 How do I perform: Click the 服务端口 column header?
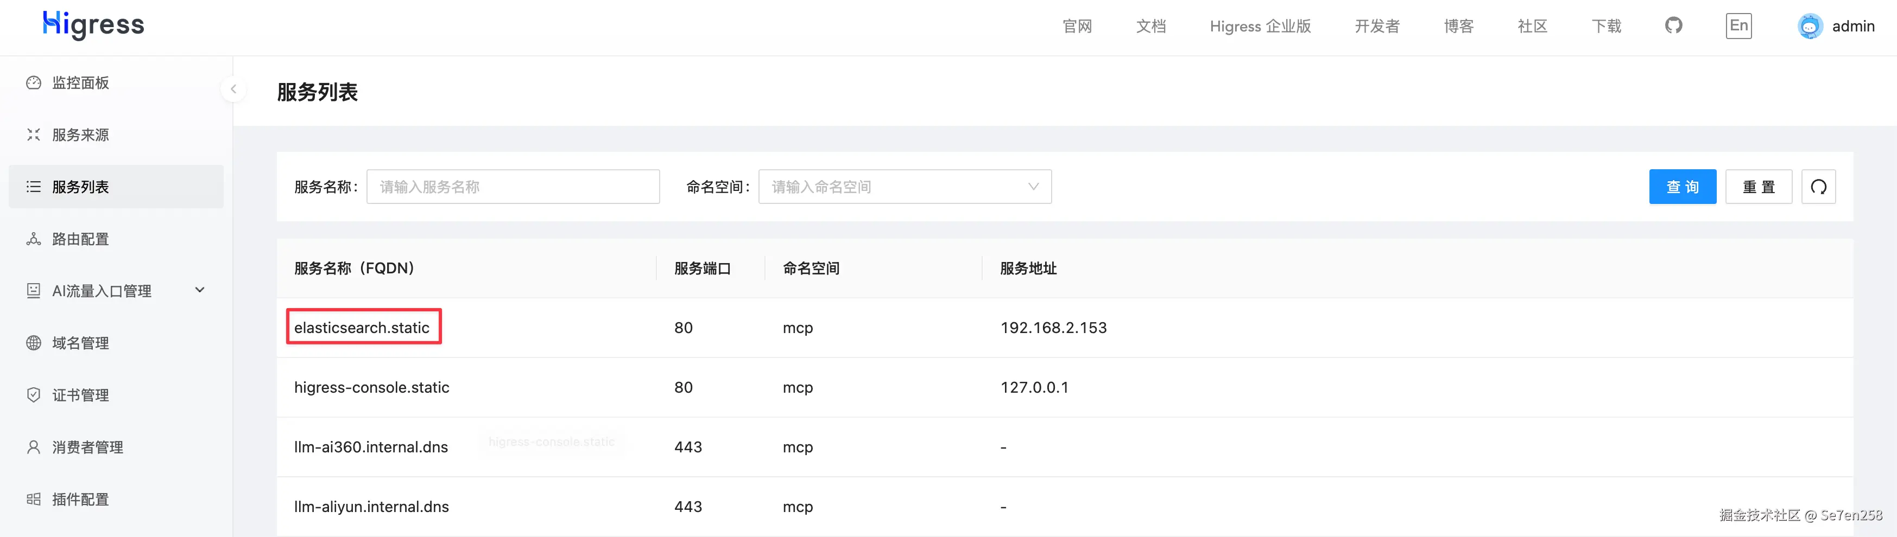[702, 268]
